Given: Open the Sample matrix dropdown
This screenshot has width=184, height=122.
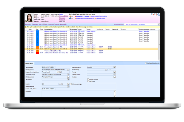Looking at the screenshot, I should (114, 75).
